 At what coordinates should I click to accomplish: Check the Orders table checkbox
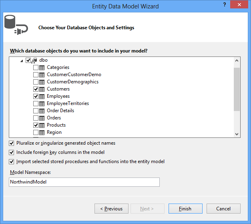click(x=36, y=118)
